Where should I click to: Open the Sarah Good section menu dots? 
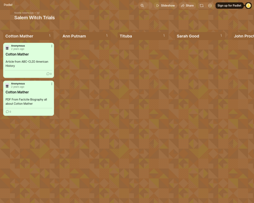click(x=221, y=35)
